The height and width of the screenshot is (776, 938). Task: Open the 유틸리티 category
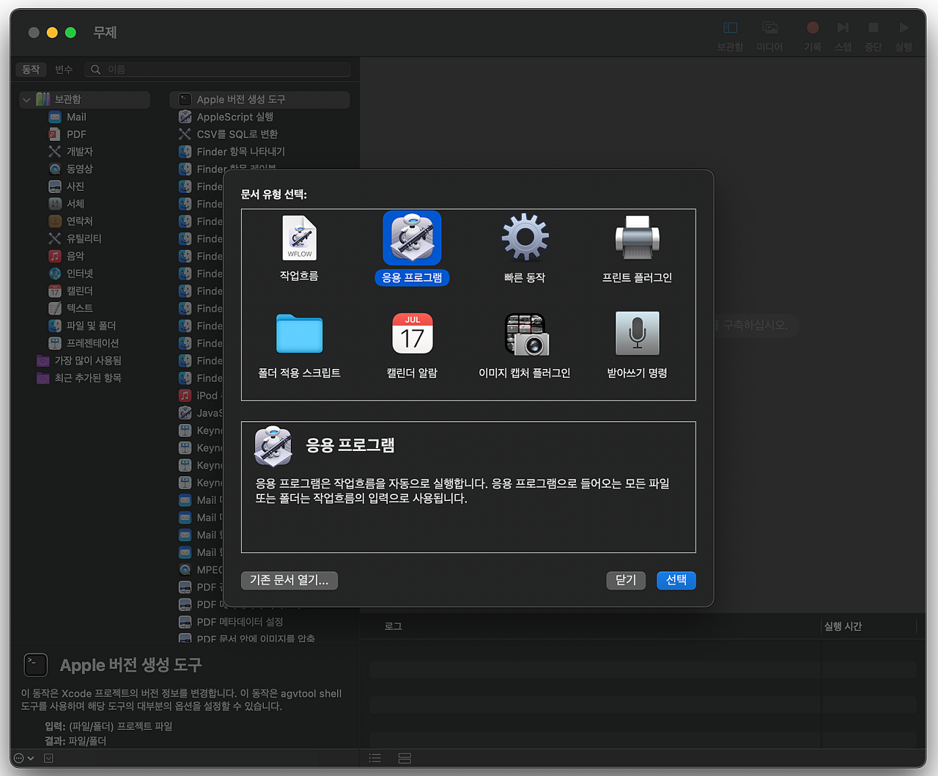tap(84, 238)
